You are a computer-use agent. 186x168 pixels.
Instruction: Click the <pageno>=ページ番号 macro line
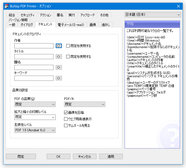[141, 89]
